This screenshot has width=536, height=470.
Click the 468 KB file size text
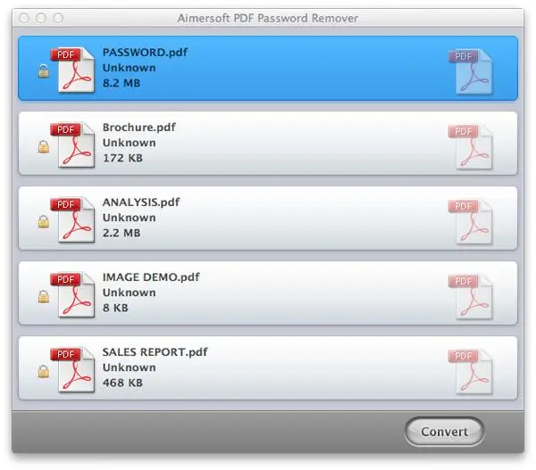(x=122, y=383)
